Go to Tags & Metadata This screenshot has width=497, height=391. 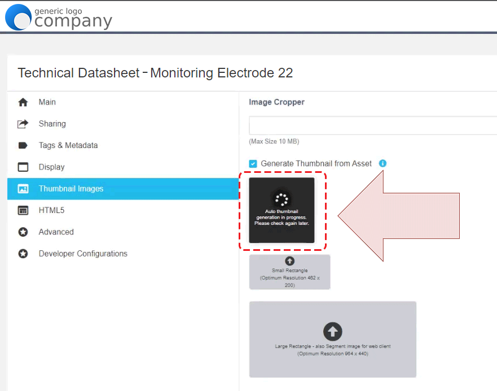click(x=123, y=145)
